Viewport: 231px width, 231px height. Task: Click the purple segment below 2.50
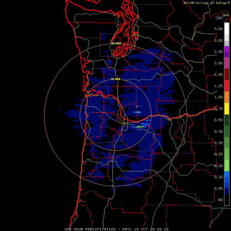pos(227,54)
